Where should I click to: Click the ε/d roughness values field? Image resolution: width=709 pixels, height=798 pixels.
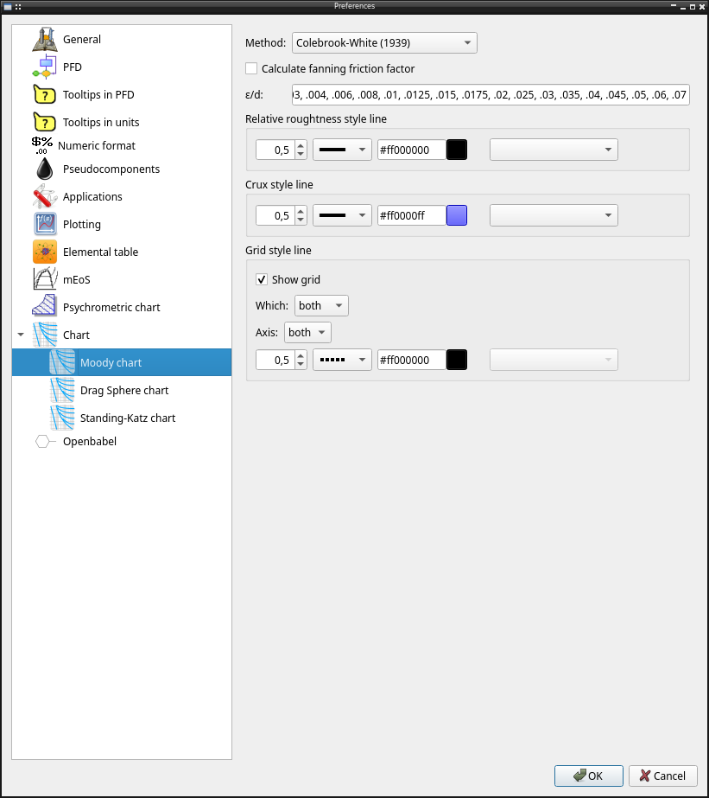coord(491,94)
